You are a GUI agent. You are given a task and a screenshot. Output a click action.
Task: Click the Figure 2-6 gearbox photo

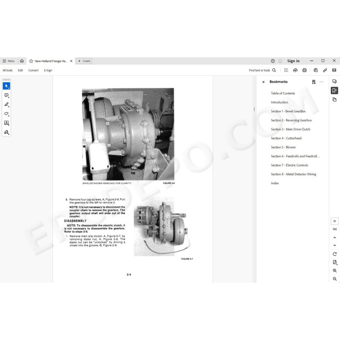point(128,134)
